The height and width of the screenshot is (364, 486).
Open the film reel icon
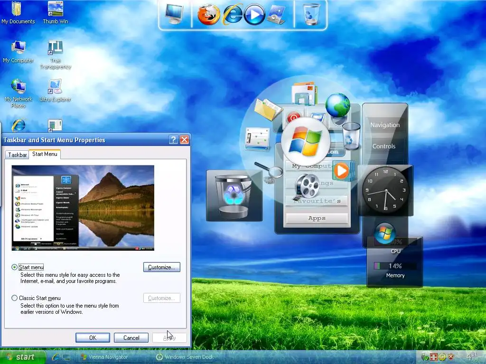coord(306,187)
